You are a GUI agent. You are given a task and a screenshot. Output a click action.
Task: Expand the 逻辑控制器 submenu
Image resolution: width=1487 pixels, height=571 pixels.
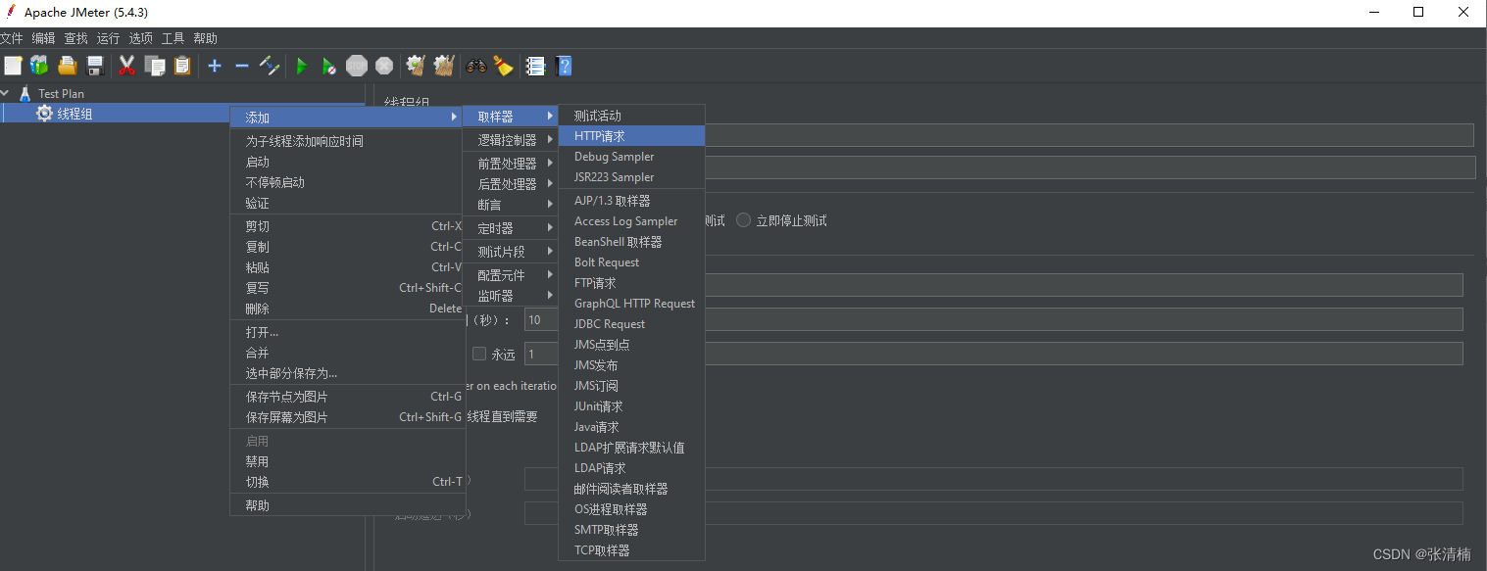[x=511, y=140]
